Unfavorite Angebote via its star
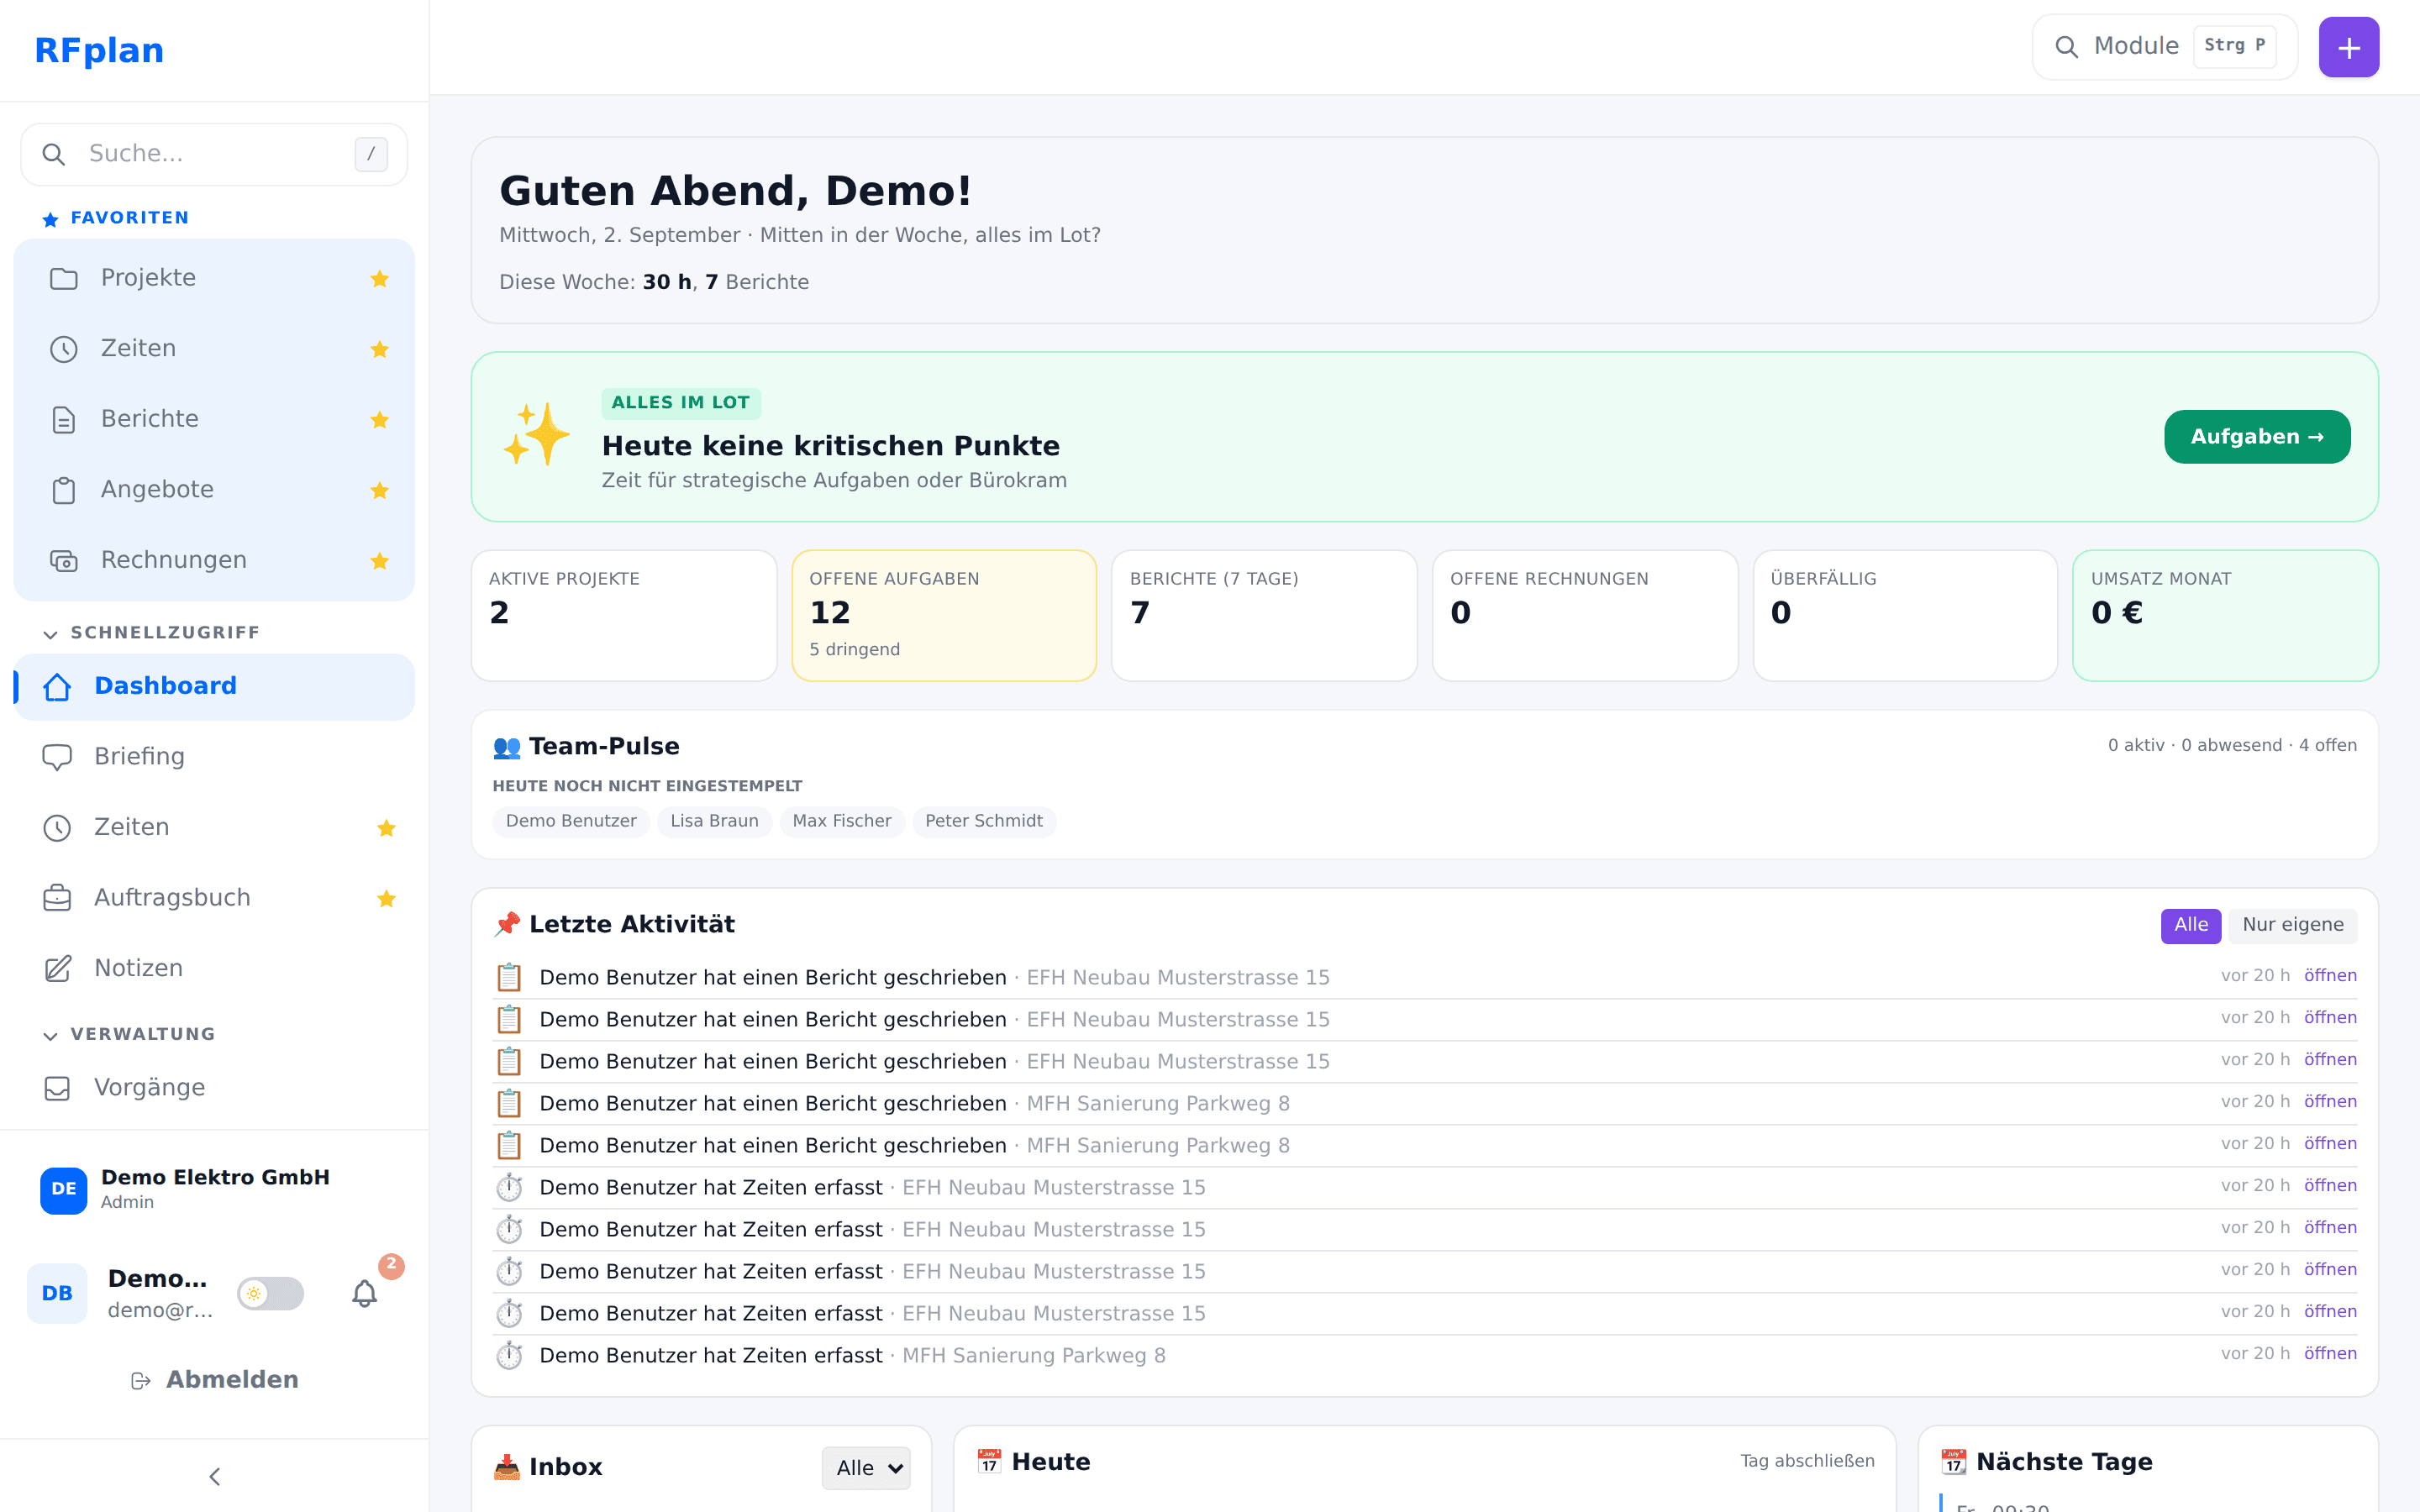 point(380,490)
